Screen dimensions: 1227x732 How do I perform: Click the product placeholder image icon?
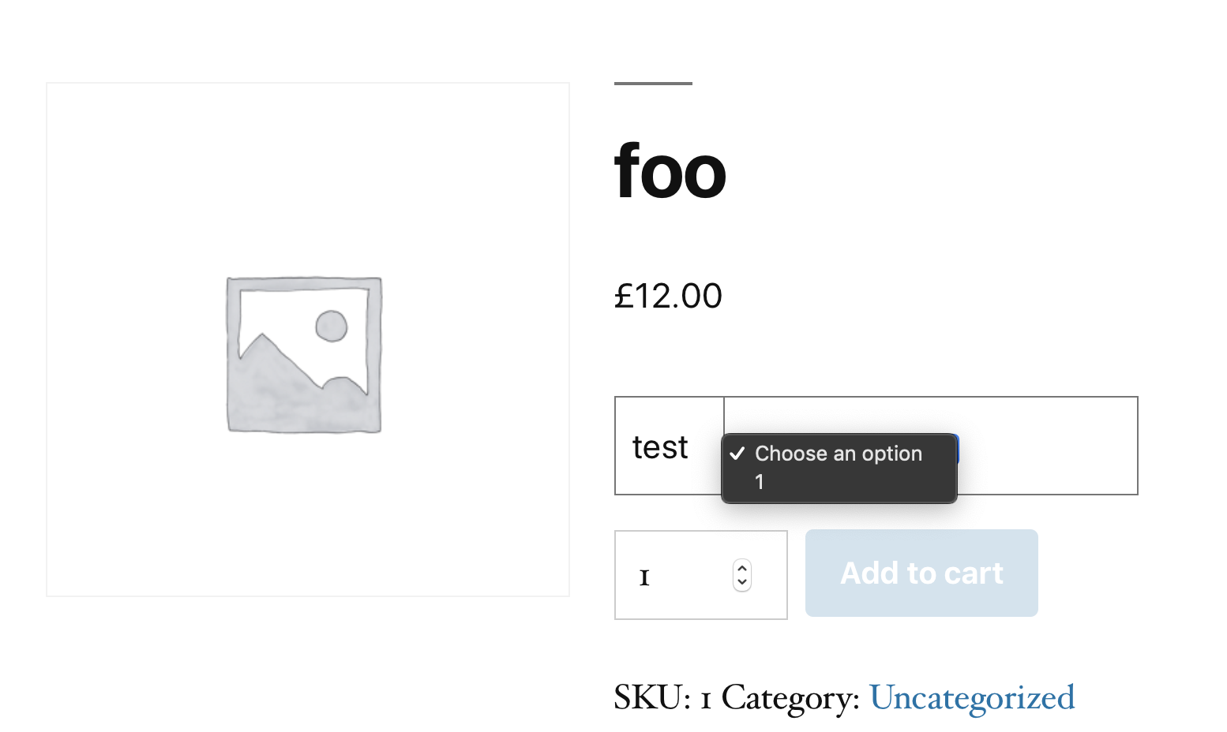click(302, 353)
